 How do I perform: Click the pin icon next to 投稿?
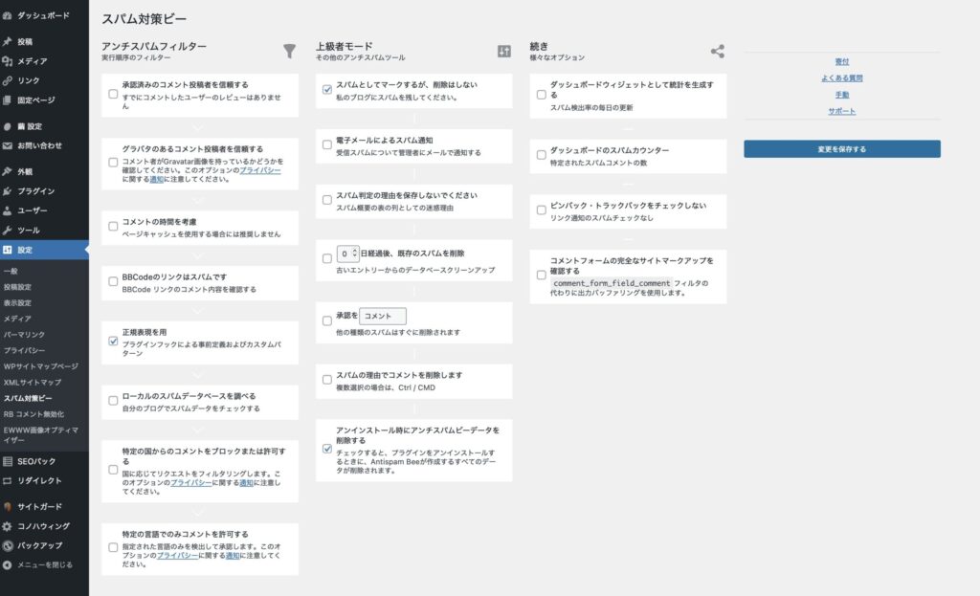pyautogui.click(x=8, y=42)
